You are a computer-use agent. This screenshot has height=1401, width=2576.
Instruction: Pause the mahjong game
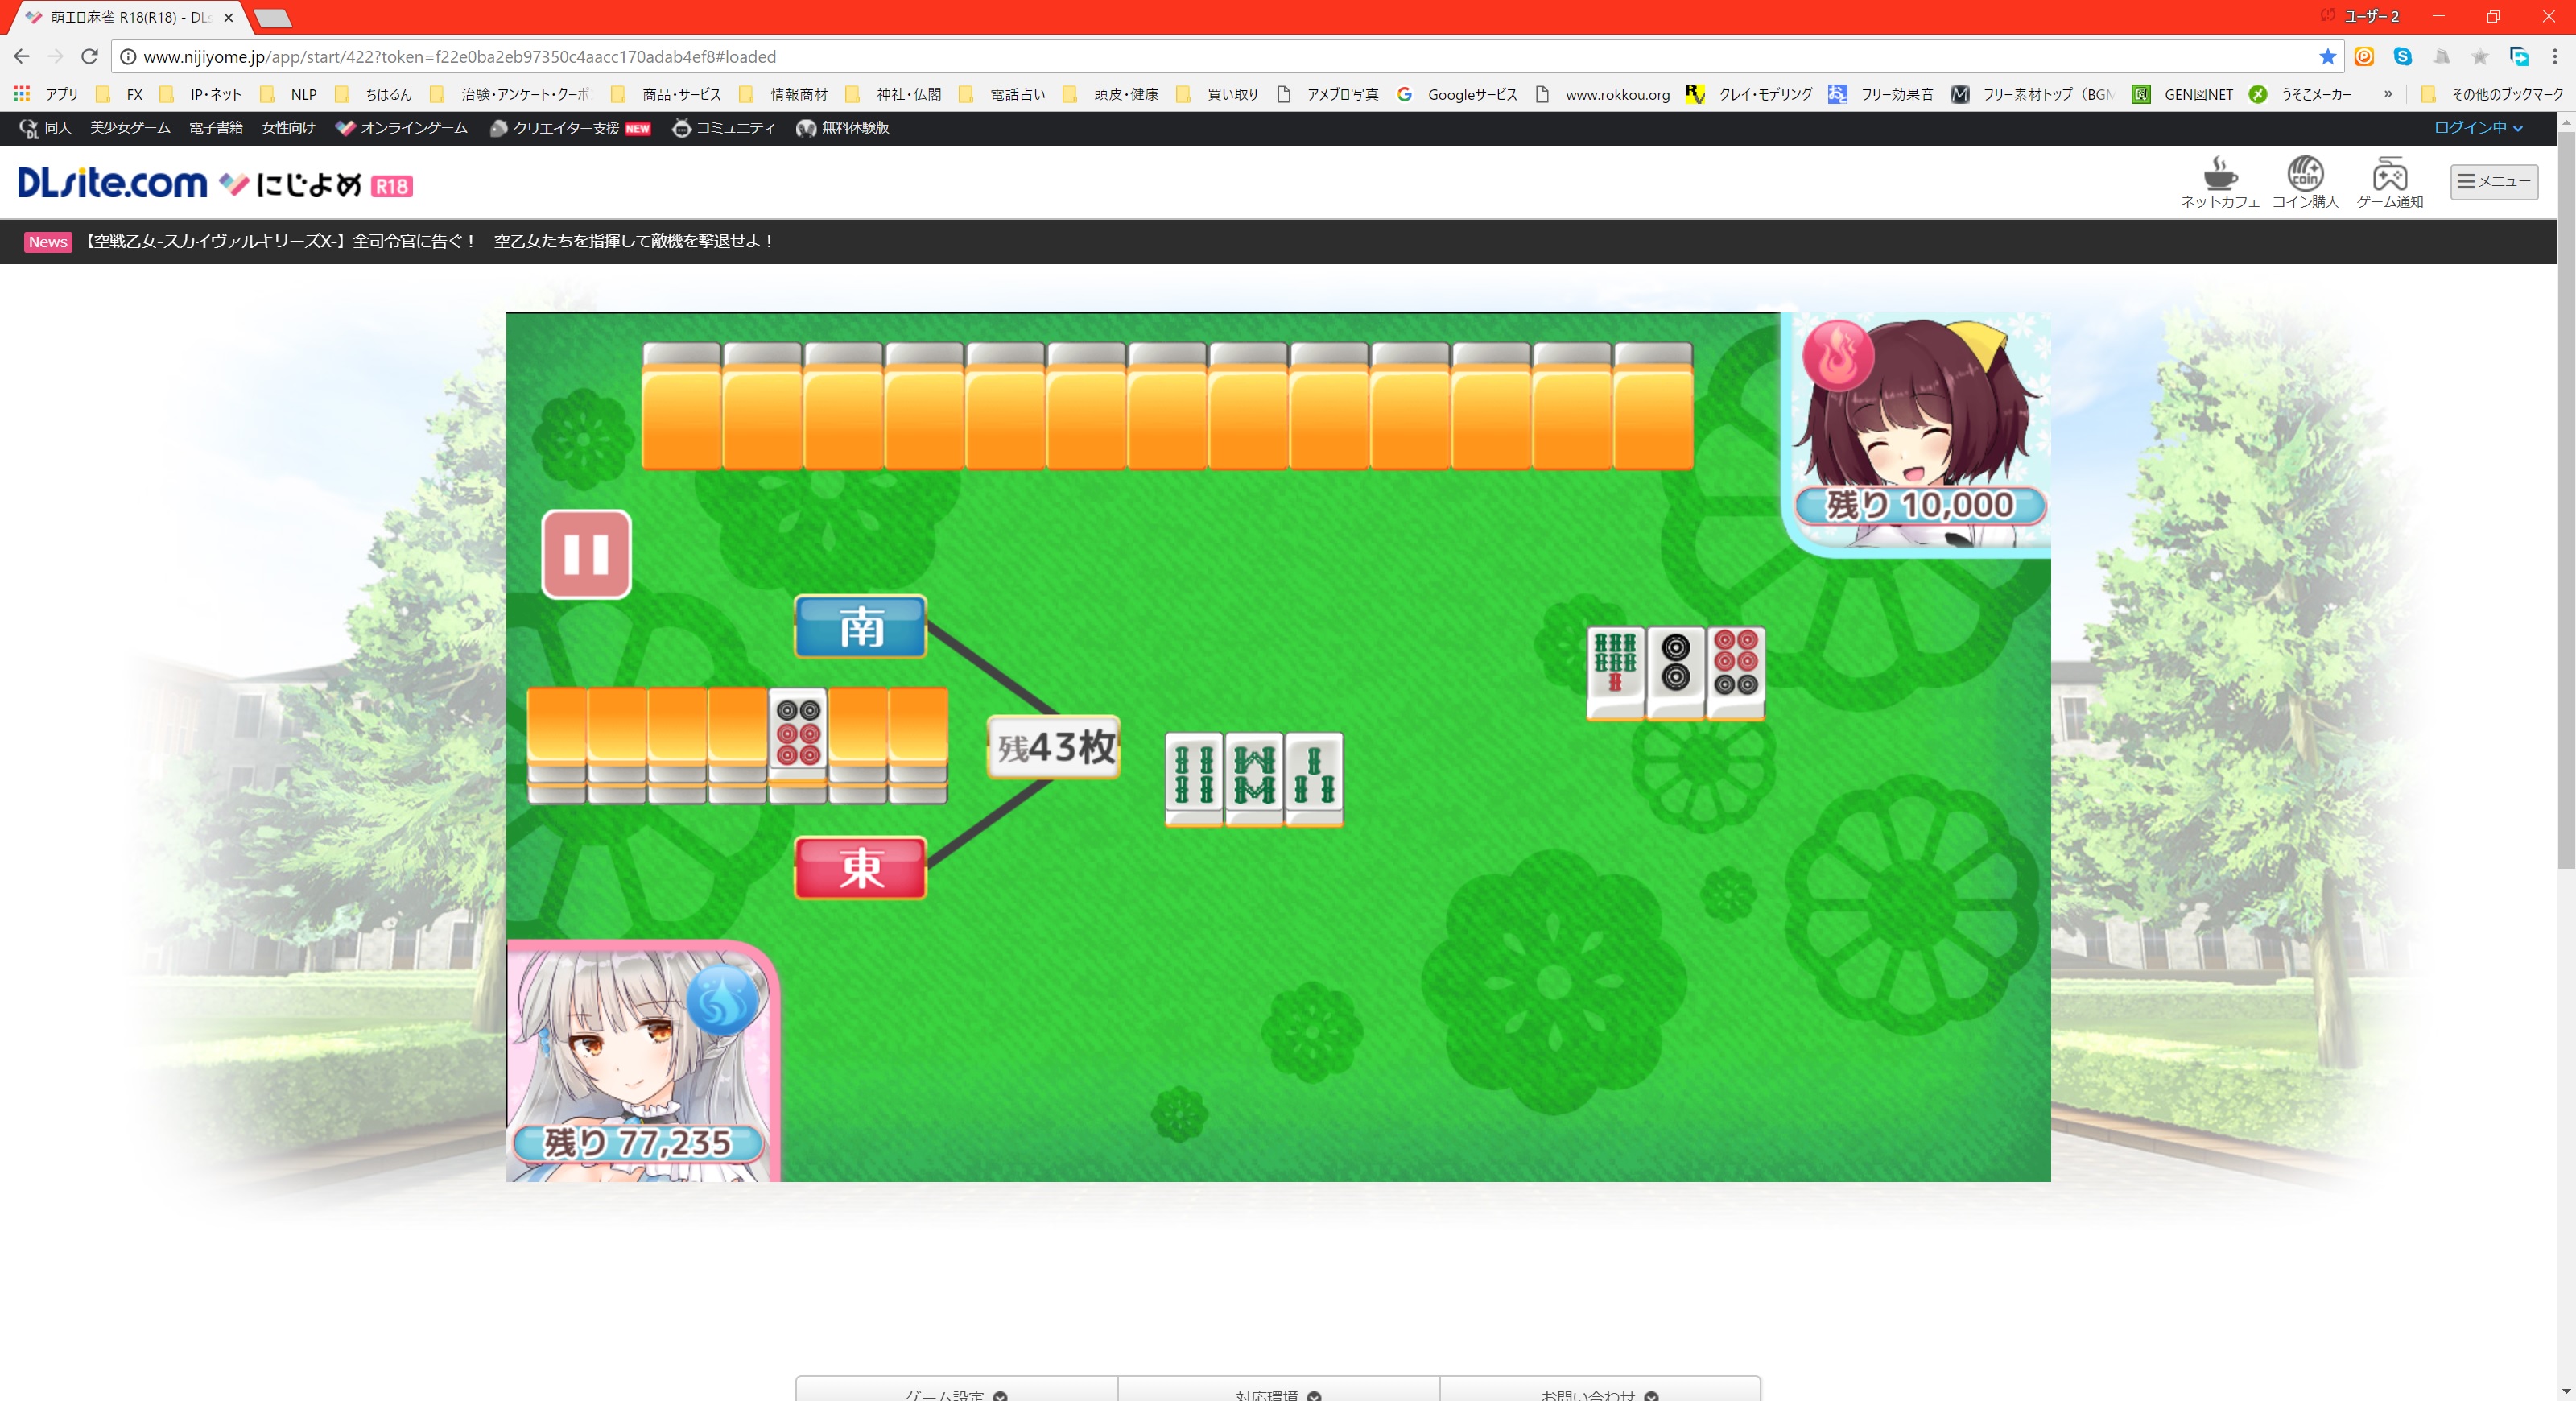click(x=586, y=554)
